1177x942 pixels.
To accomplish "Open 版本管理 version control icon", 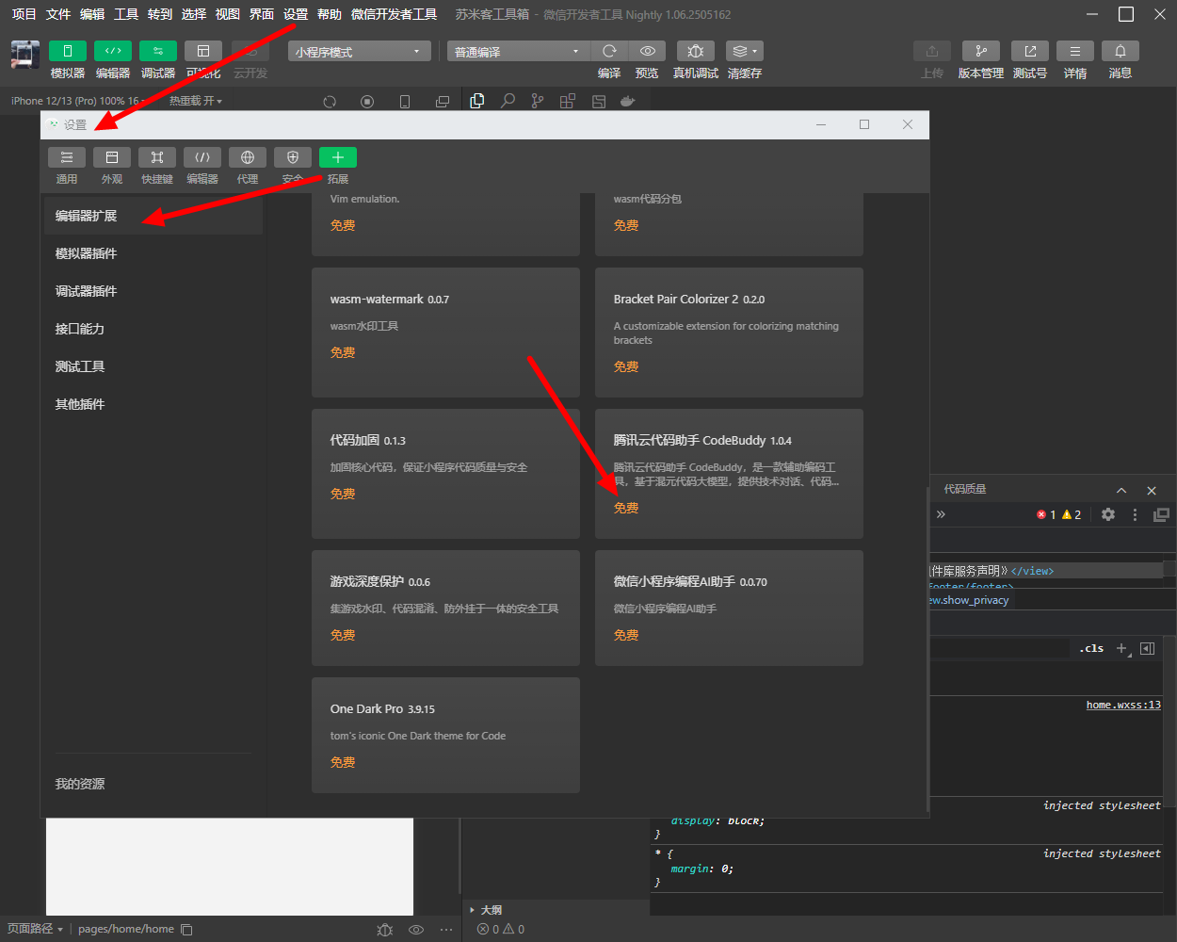I will (981, 51).
